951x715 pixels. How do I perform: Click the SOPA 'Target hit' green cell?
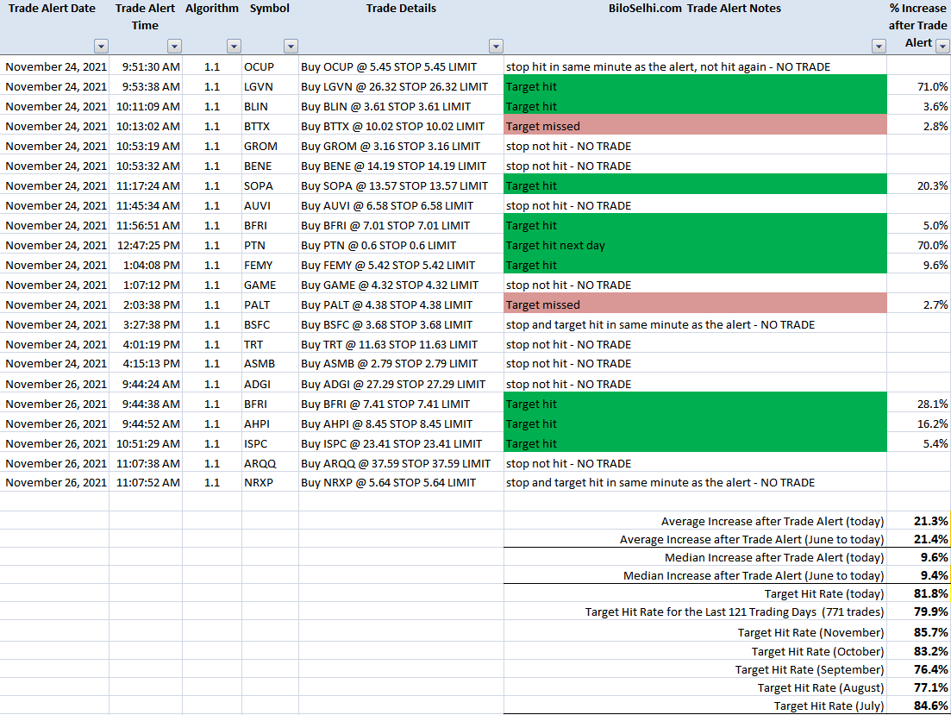coord(695,185)
